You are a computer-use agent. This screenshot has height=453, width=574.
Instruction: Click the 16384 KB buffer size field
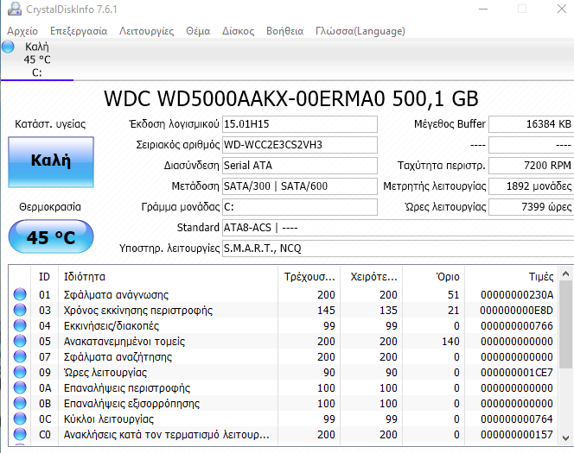(531, 124)
